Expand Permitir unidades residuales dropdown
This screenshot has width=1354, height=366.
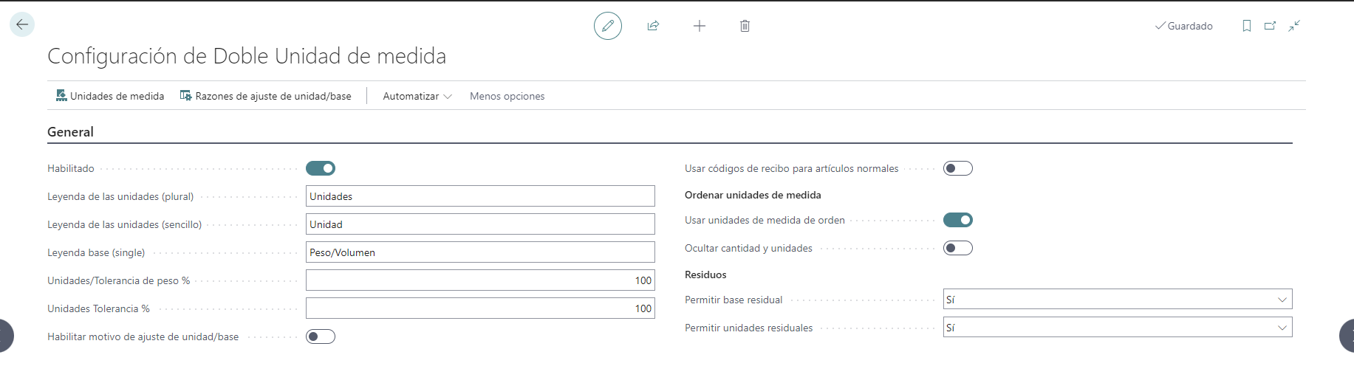1117,328
